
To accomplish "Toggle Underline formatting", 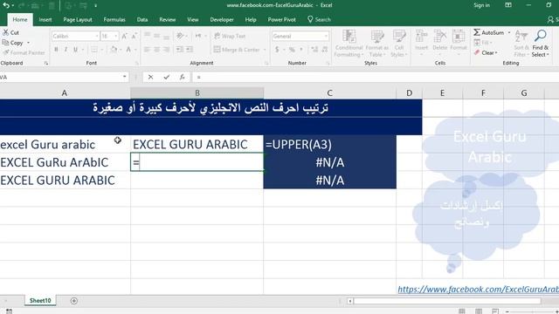I will pyautogui.click(x=75, y=50).
